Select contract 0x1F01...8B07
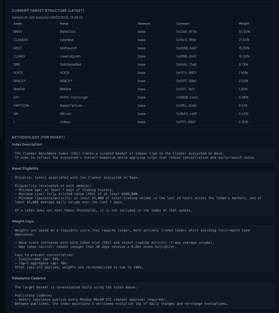This screenshot has height=313, width=279. (x=186, y=122)
